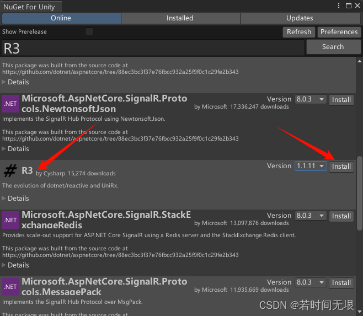
Task: Click the .NET icon for SignalR MessagePack package
Action: pos(10,287)
